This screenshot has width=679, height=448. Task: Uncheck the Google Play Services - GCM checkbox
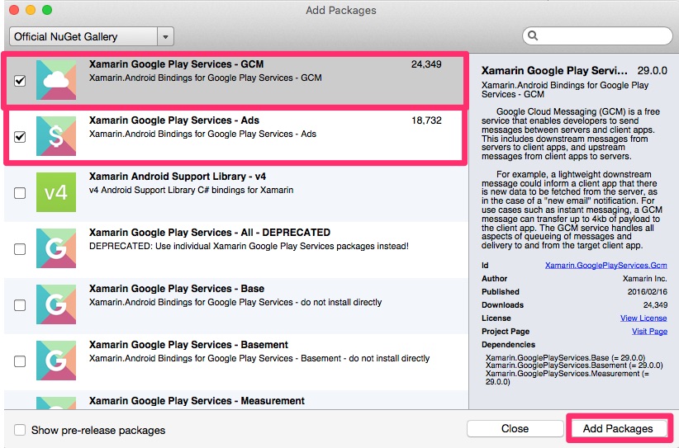click(20, 81)
